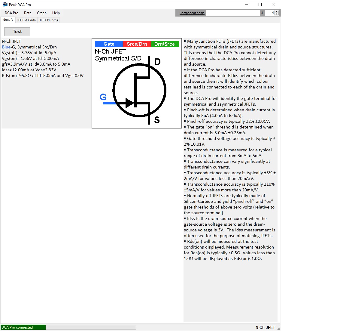The image size is (346, 331).
Task: Click 'N-Ch JFET' in status bar
Action: [x=265, y=327]
